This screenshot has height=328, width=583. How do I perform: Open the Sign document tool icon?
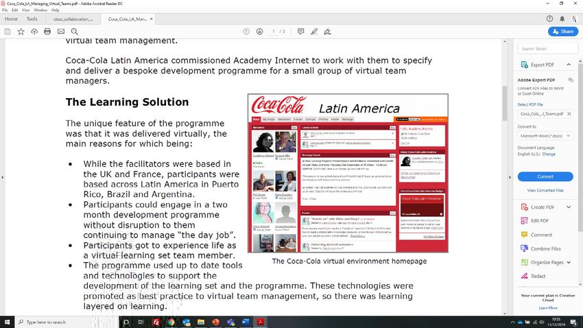(328, 32)
